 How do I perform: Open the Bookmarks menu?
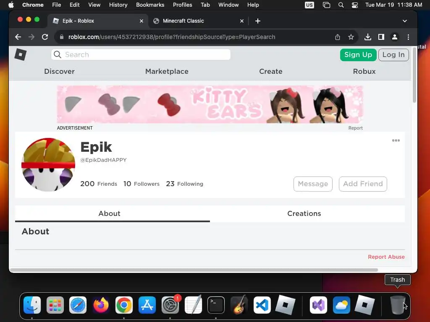(150, 5)
